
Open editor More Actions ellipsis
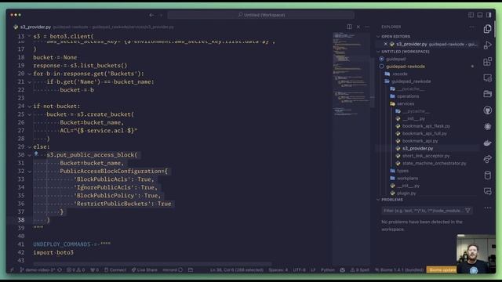coord(367,27)
